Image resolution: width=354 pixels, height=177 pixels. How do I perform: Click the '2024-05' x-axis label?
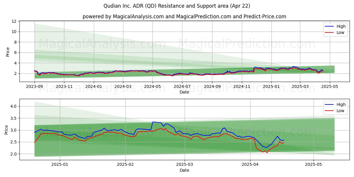tap(153, 87)
